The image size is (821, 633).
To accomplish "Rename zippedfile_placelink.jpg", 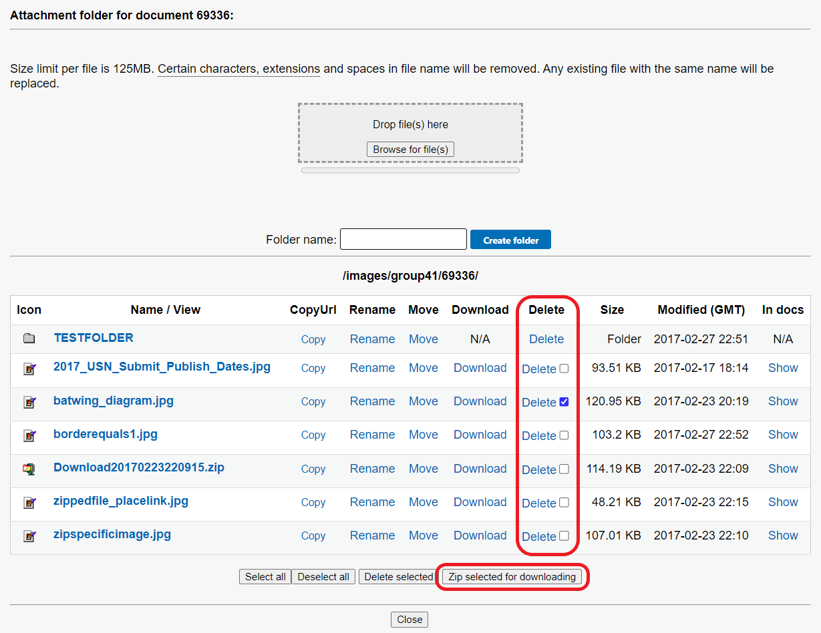I will point(372,502).
